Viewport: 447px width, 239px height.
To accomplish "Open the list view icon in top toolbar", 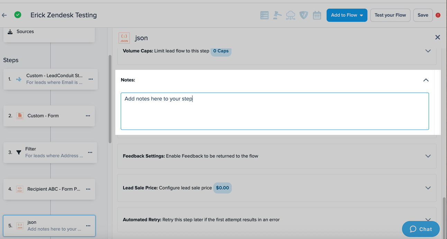I will [264, 15].
